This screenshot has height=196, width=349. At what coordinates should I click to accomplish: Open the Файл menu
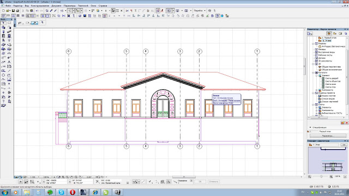coord(8,6)
